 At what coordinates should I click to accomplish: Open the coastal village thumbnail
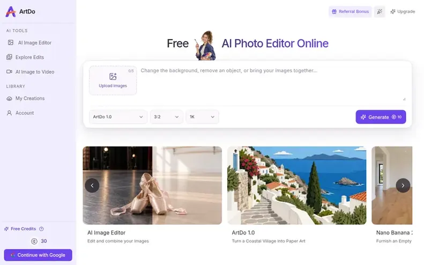coord(296,186)
